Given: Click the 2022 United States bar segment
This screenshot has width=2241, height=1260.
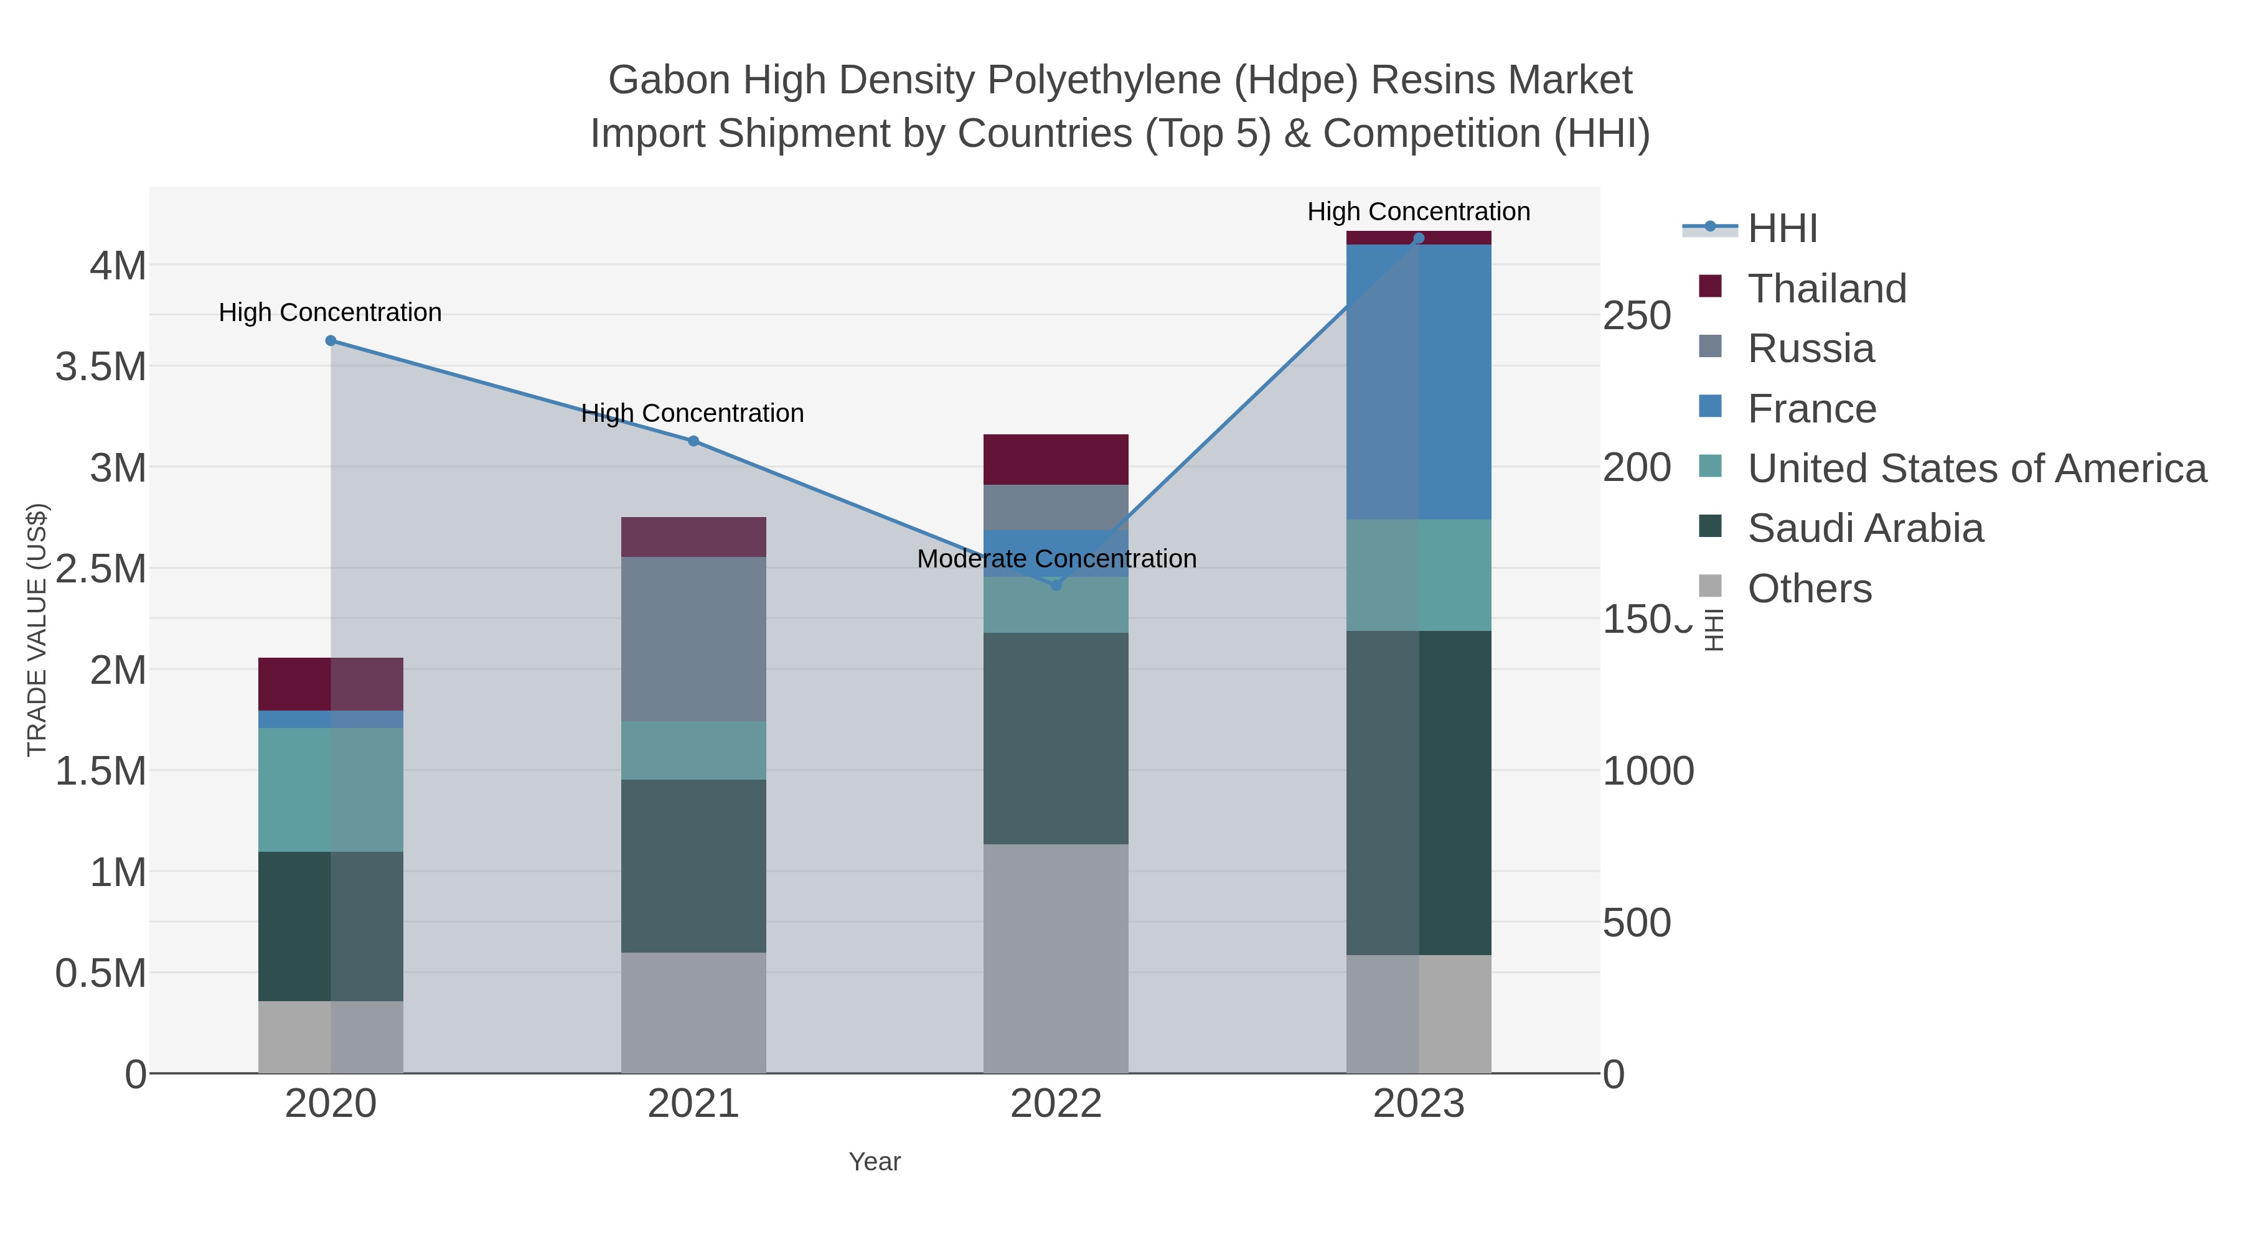Looking at the screenshot, I should pos(1056,605).
